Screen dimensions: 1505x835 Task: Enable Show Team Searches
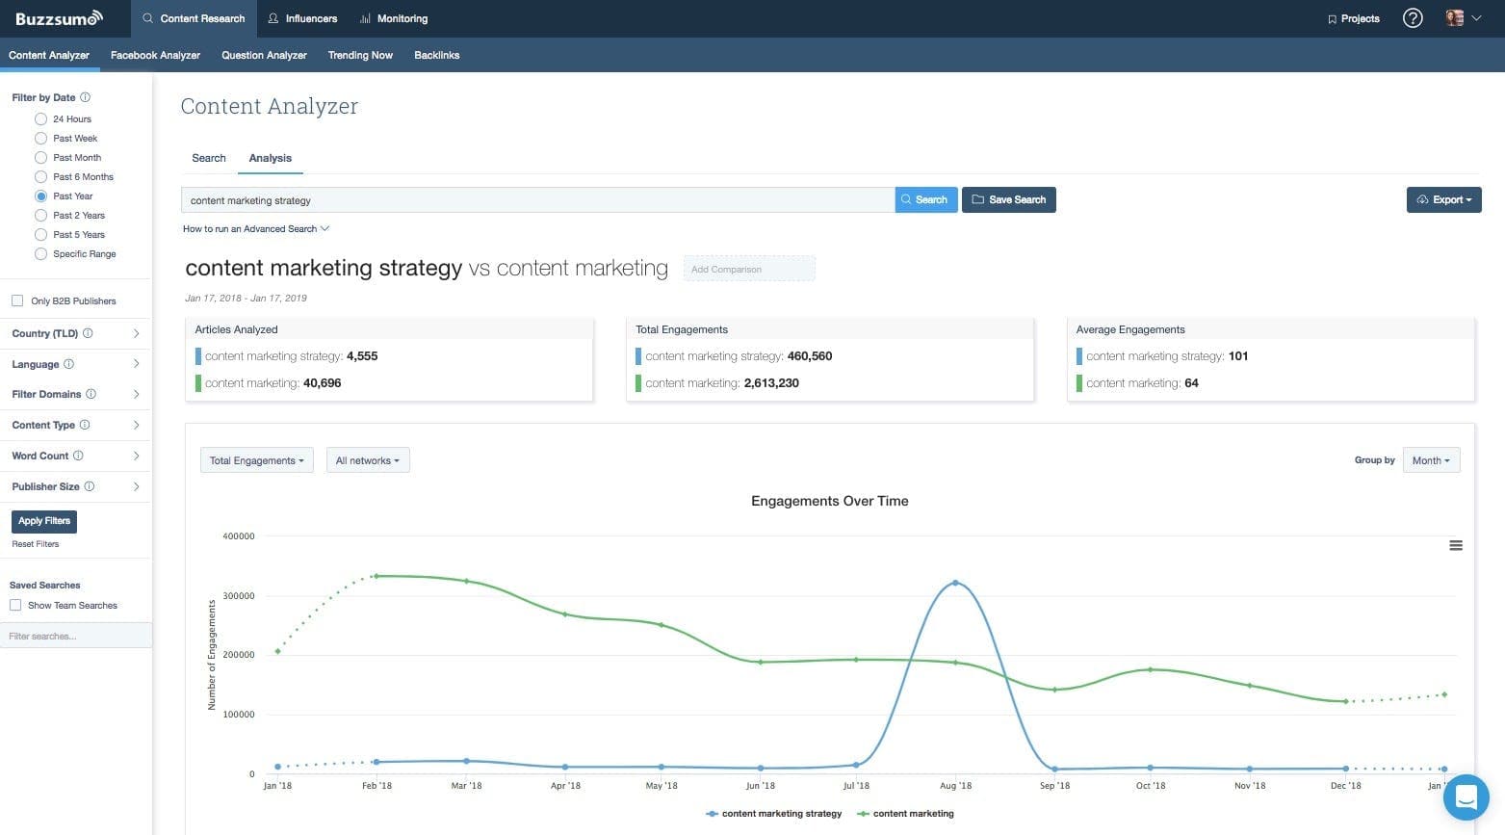tap(15, 605)
